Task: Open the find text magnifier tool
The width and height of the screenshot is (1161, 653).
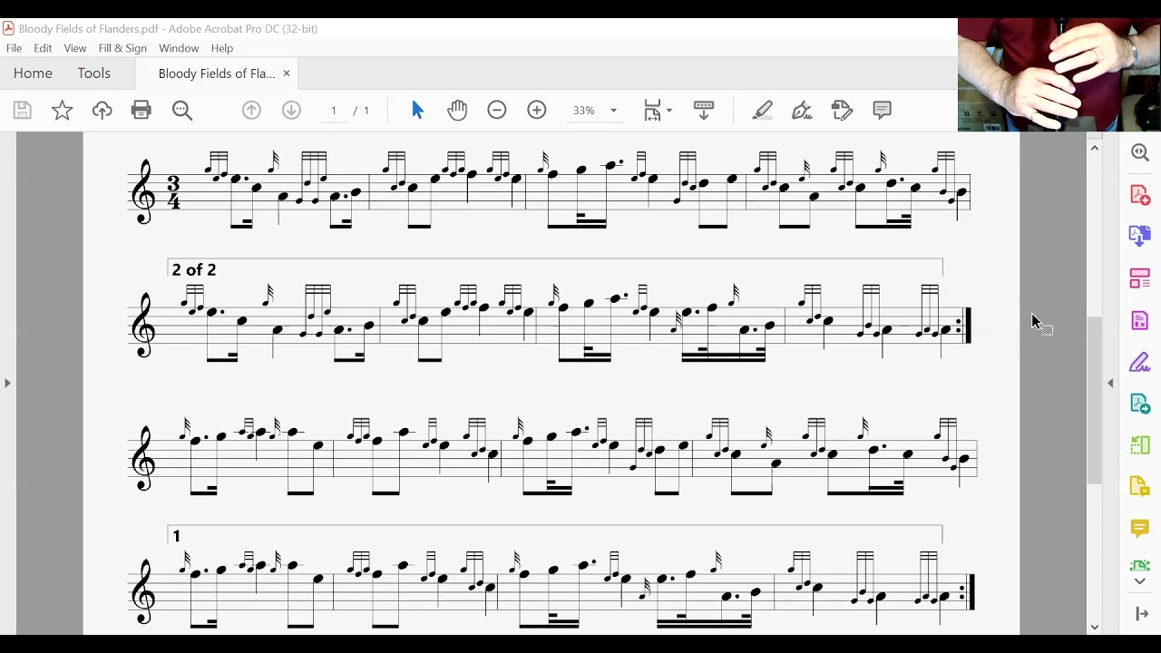Action: [x=182, y=111]
